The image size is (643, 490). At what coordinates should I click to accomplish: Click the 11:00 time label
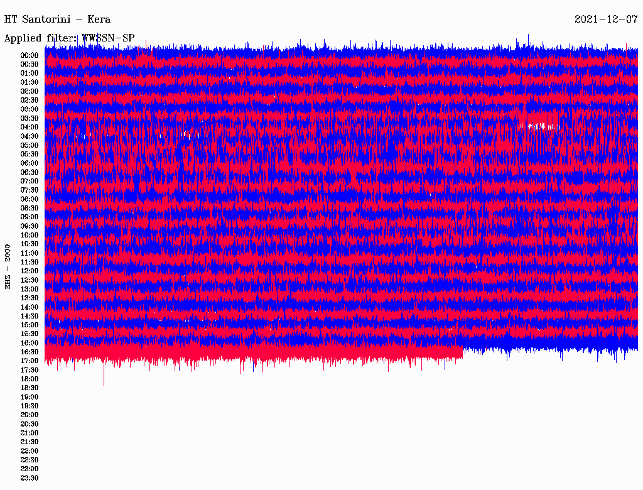click(x=30, y=253)
